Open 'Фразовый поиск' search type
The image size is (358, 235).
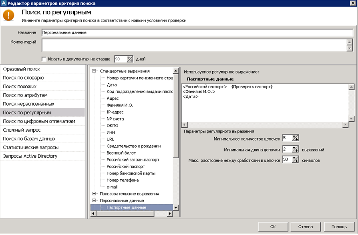point(22,69)
